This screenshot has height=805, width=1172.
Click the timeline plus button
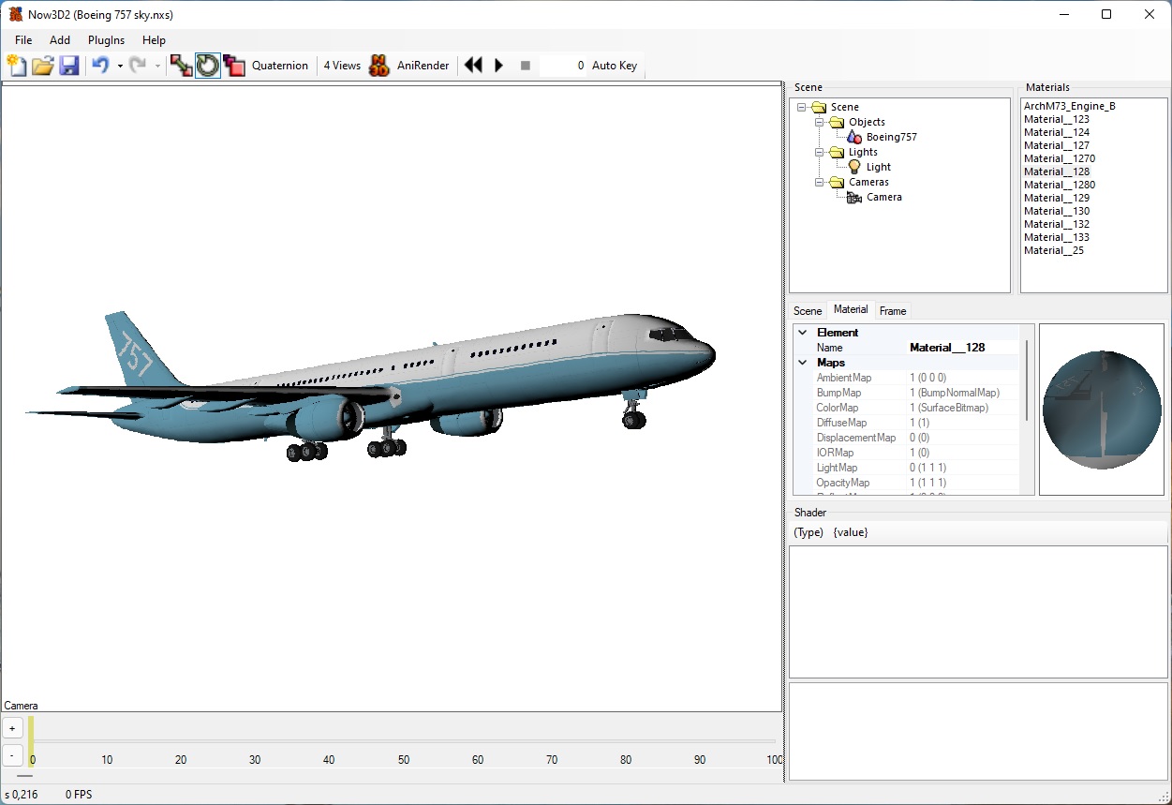pos(12,728)
